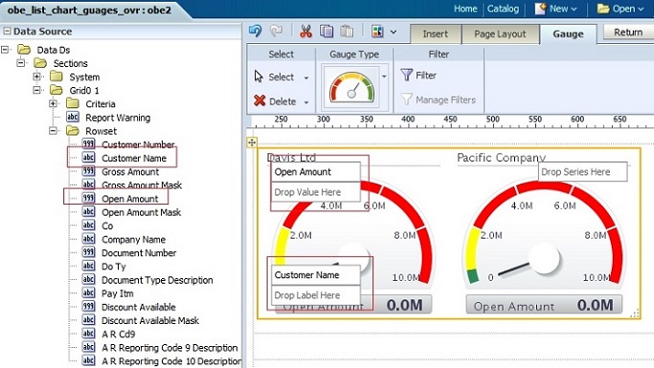Open dropdown next to layout grid icon

394,32
